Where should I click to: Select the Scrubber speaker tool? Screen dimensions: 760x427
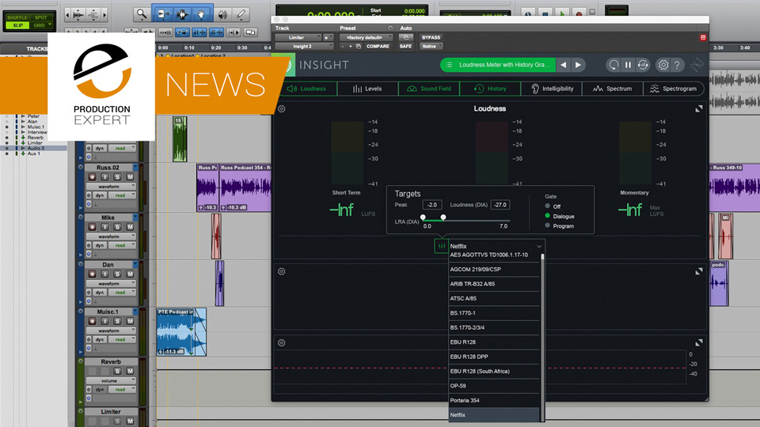[x=222, y=14]
